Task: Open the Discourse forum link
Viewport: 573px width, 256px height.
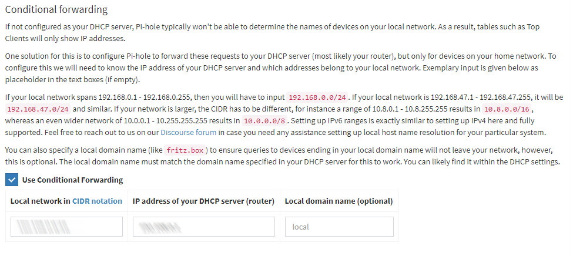Action: 188,132
